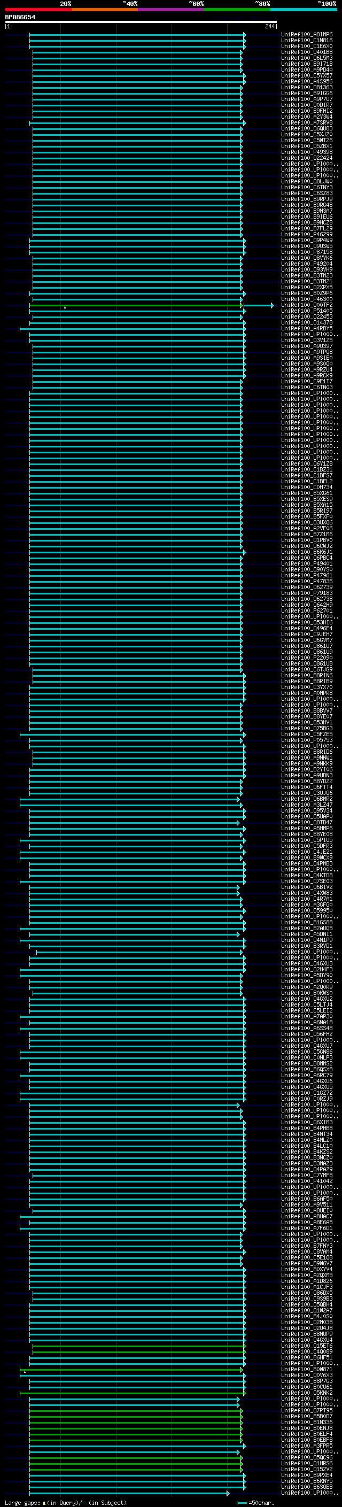Select hit UniRef100_B9I718

point(307,64)
